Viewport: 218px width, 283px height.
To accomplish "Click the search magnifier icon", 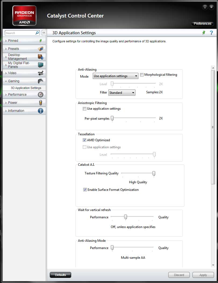I will pos(37,33).
